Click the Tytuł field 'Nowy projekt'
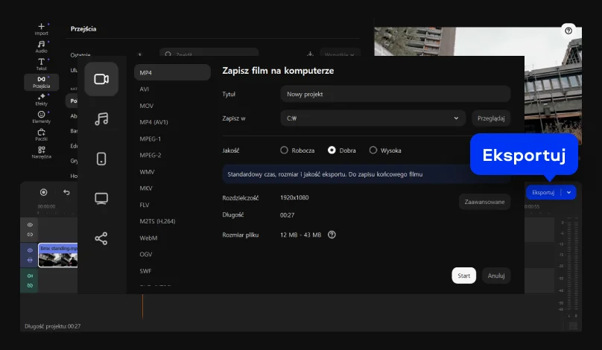The height and width of the screenshot is (350, 602). [395, 95]
